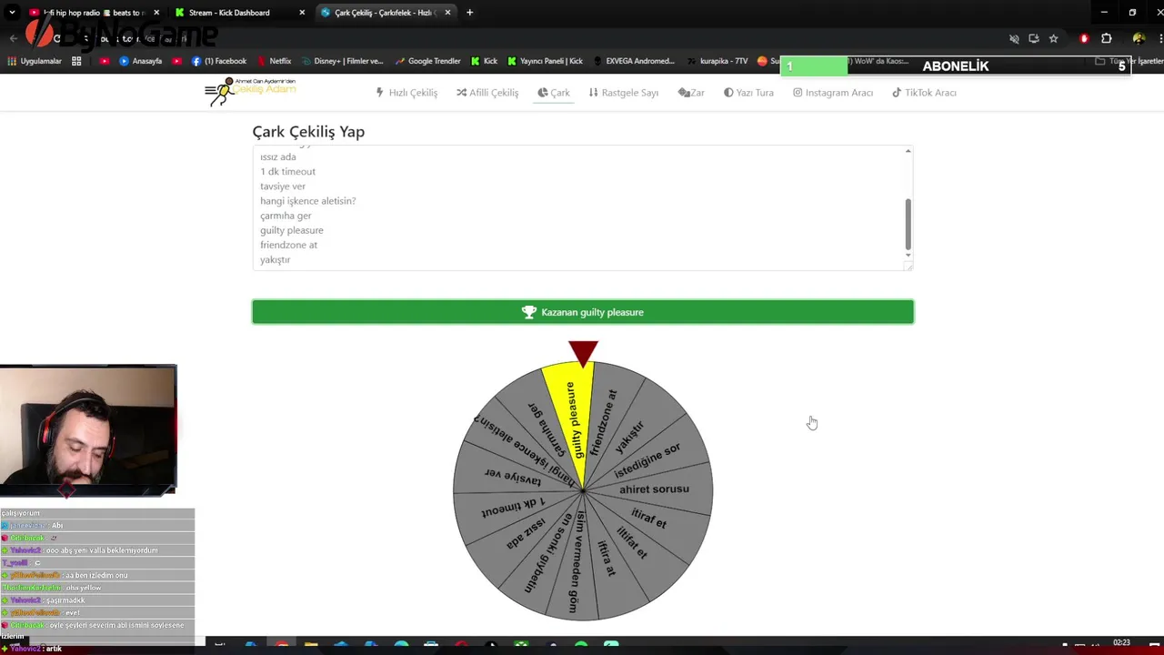Bookmark this page with the star icon

(x=1053, y=38)
